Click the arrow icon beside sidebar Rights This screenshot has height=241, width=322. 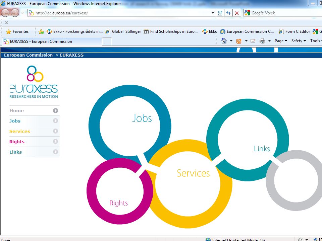click(x=55, y=141)
